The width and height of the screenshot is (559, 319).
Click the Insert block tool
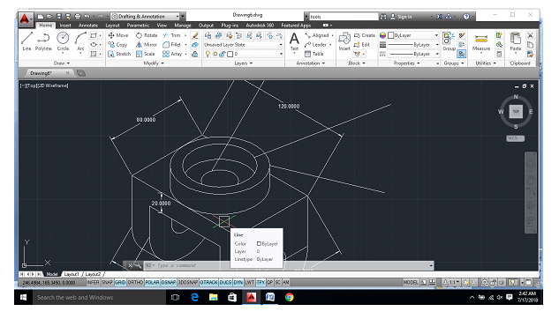pos(344,41)
